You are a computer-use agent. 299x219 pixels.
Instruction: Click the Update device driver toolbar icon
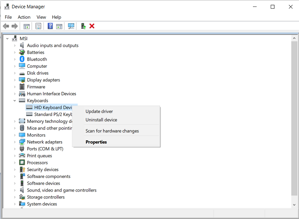pyautogui.click(x=83, y=26)
